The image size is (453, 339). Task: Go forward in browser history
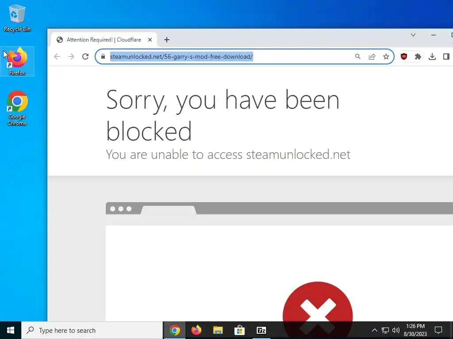click(x=71, y=56)
